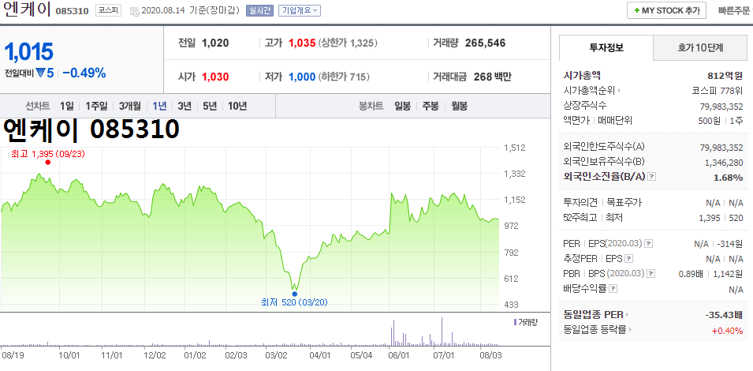The image size is (753, 371).
Task: Add to MY STOCK
Action: click(x=666, y=10)
